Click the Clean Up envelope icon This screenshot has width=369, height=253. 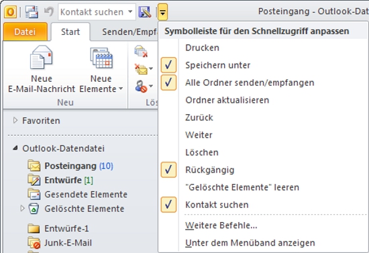[141, 68]
